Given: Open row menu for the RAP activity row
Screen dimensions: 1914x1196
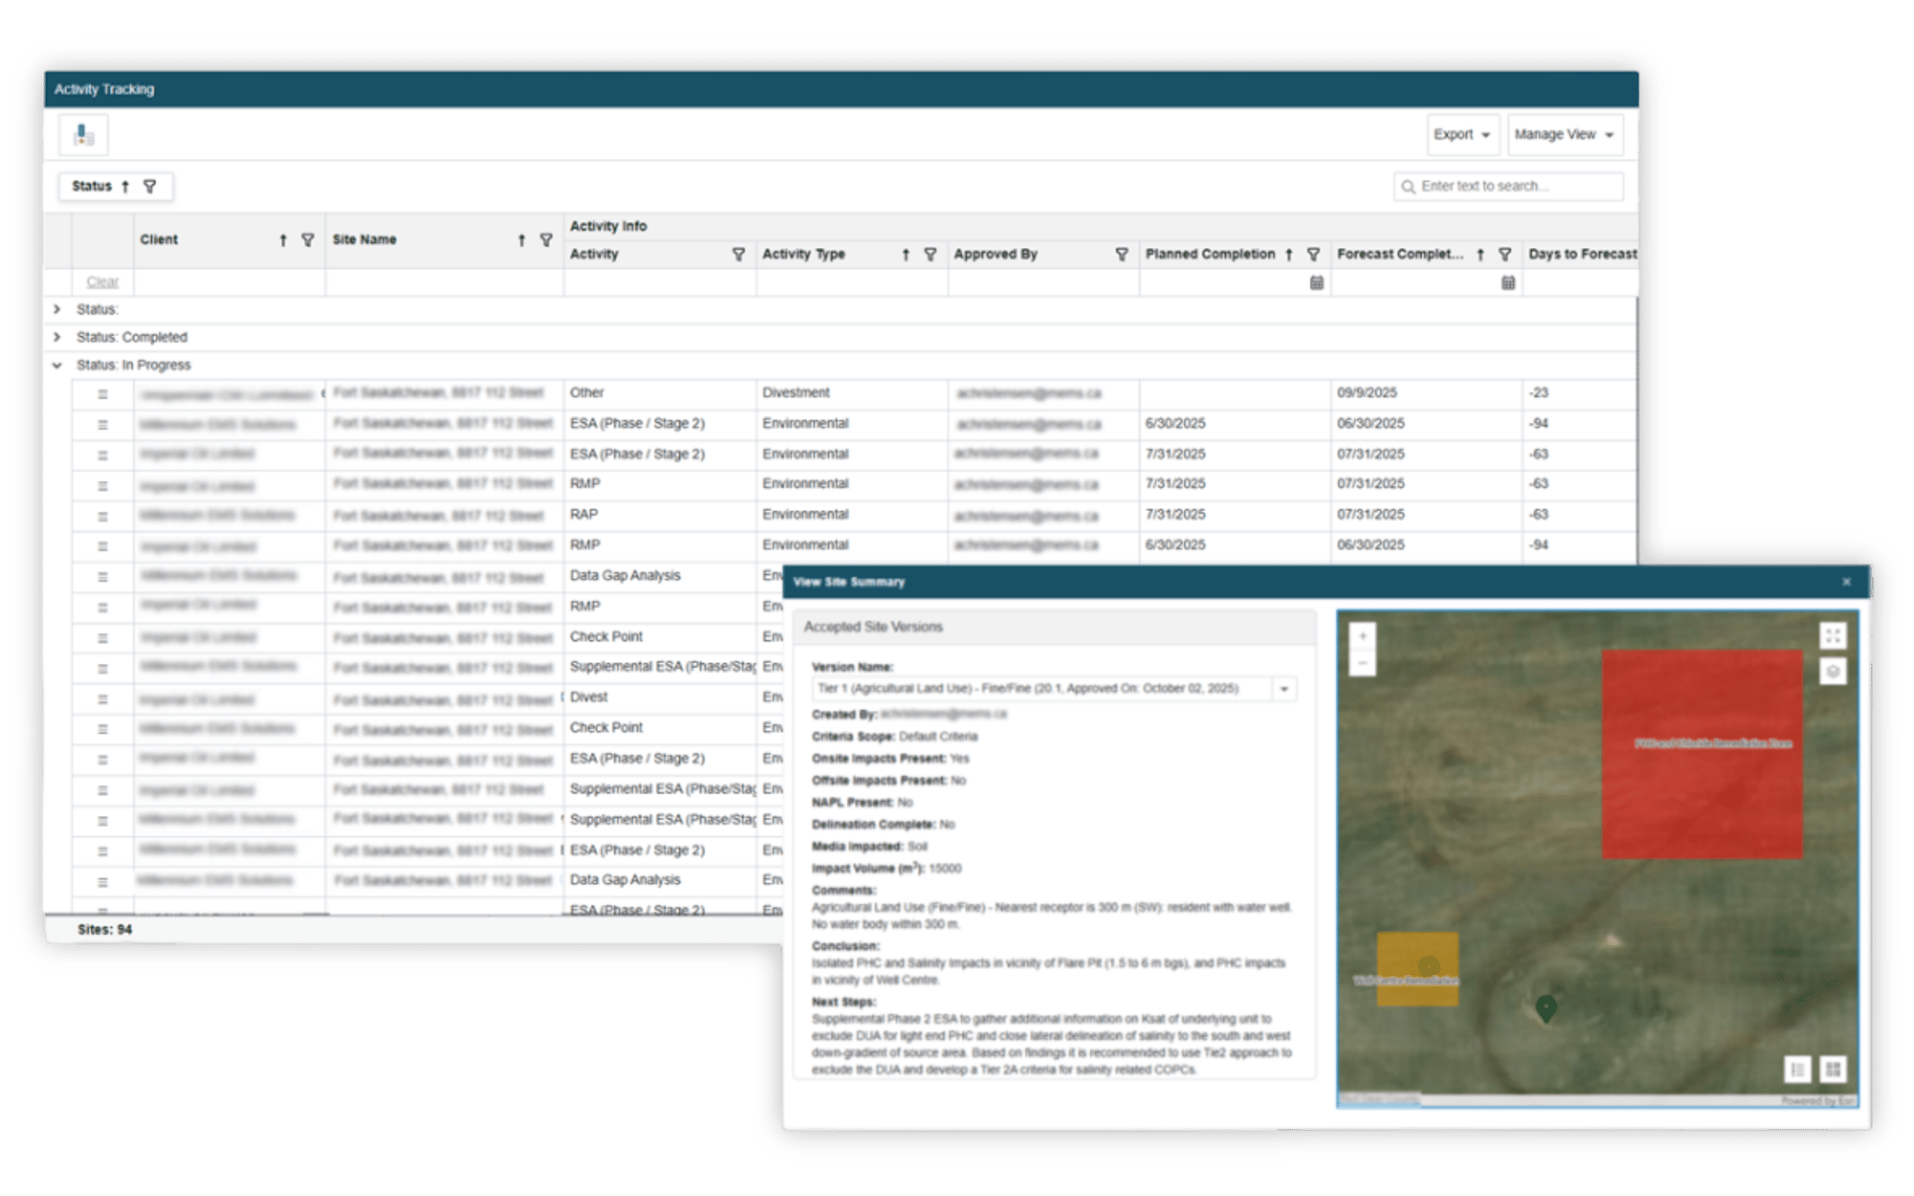Looking at the screenshot, I should coord(102,517).
